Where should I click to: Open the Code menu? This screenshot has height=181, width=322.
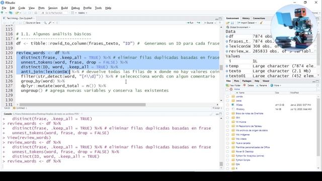click(22, 8)
